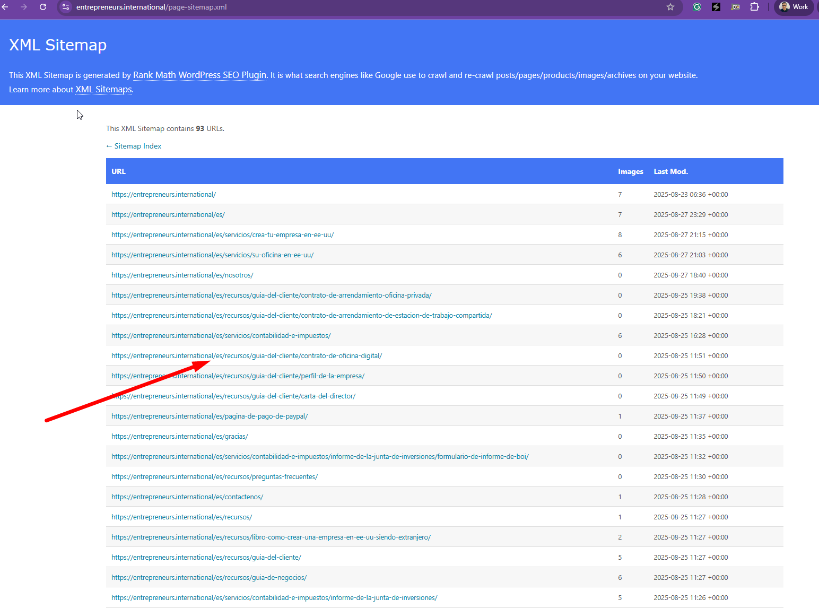Image resolution: width=819 pixels, height=608 pixels.
Task: Open the contrato-de-oficina-digital URL
Action: pos(247,356)
